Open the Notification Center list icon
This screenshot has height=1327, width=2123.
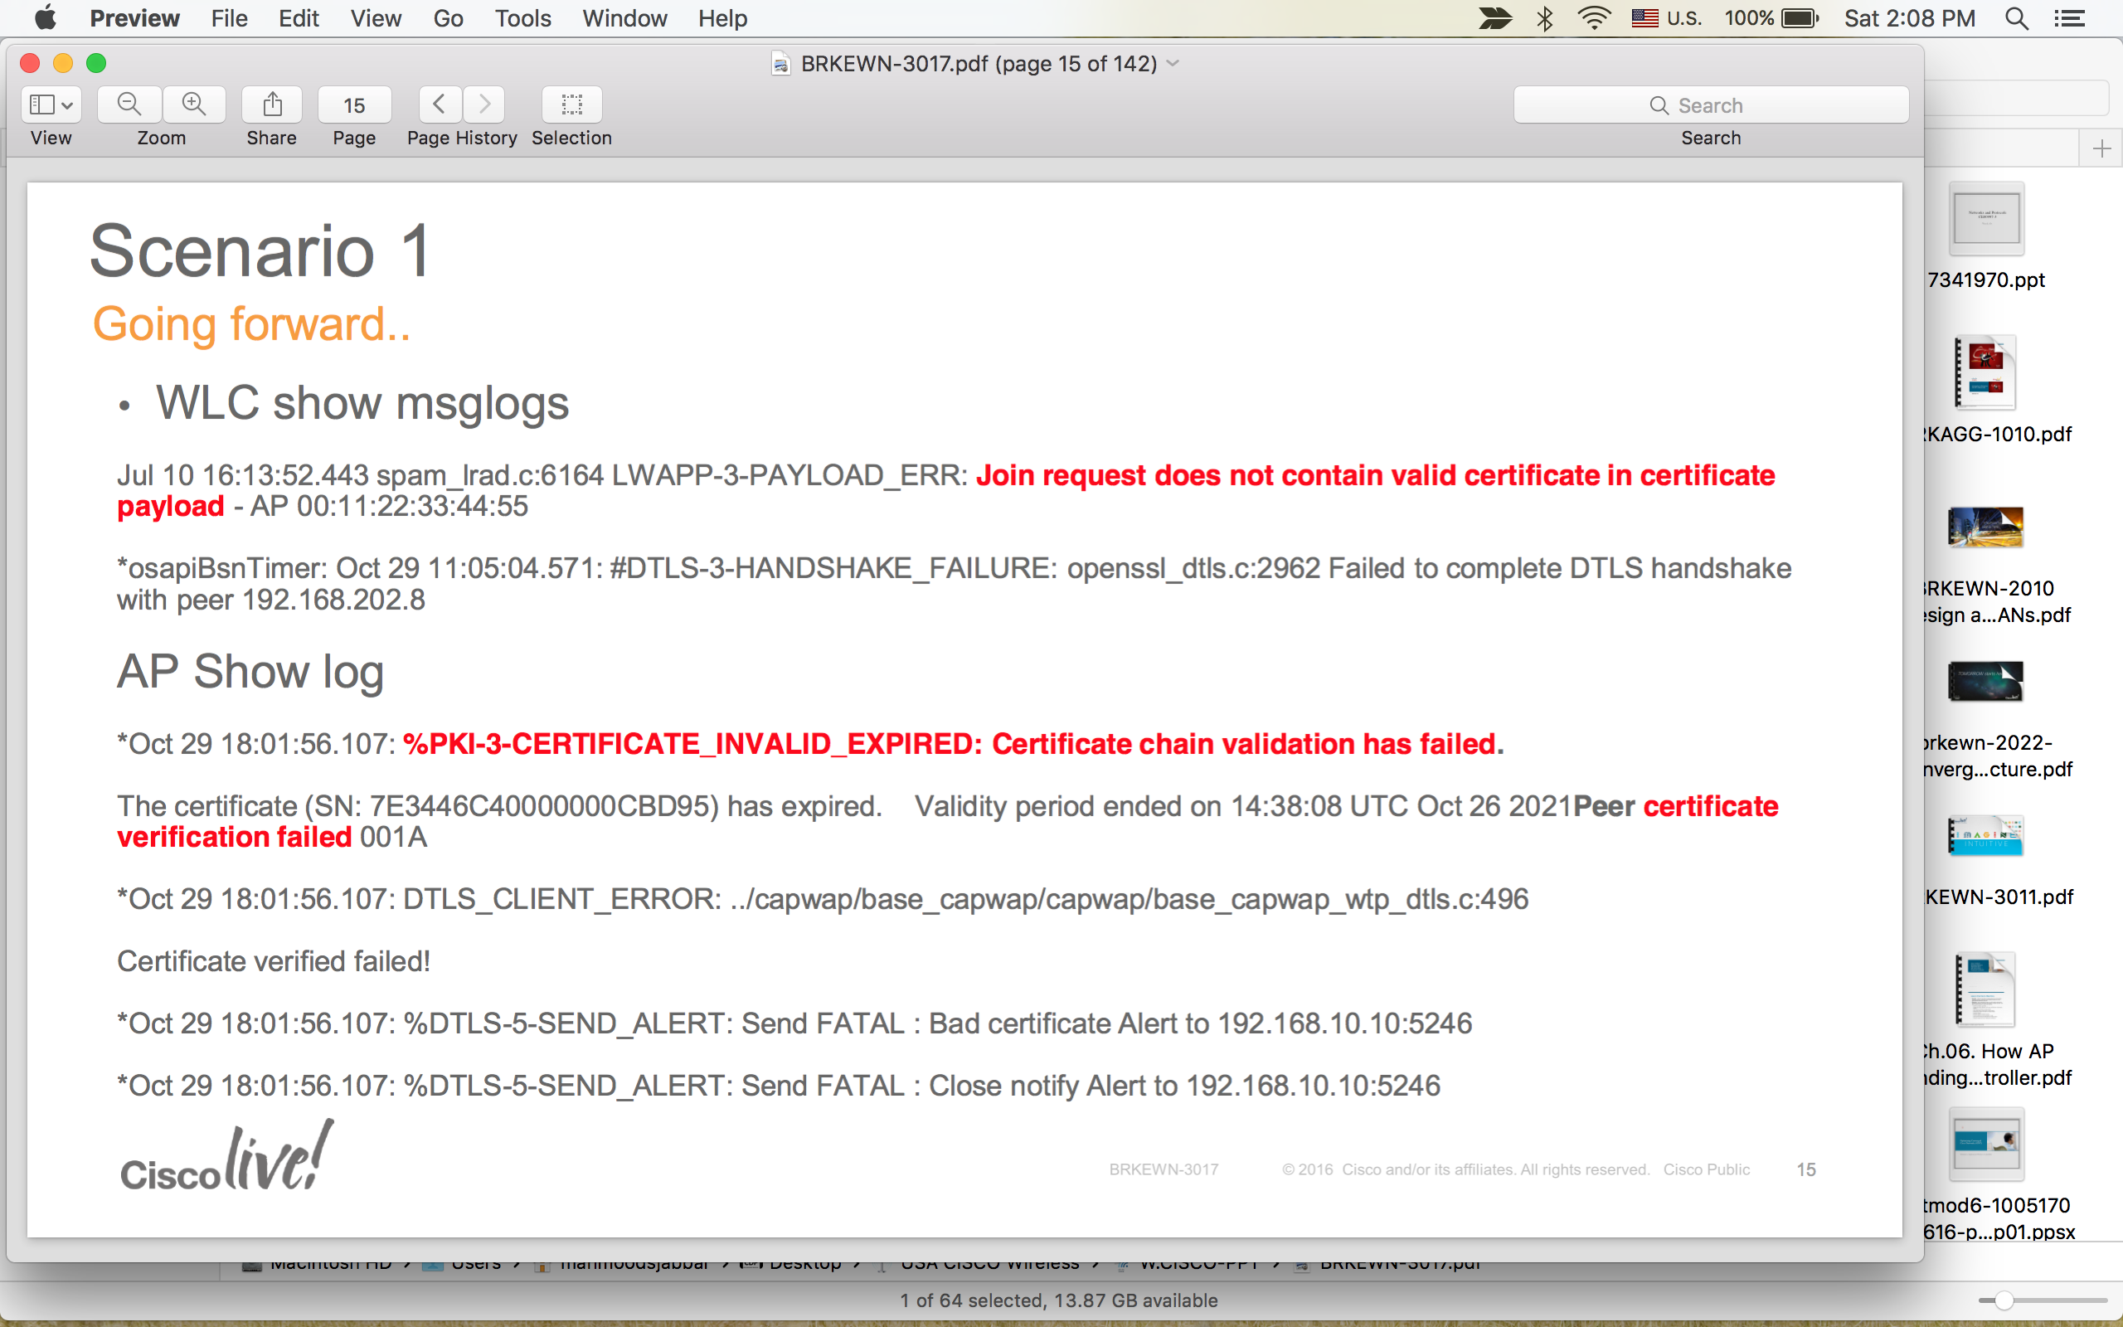[x=2069, y=18]
